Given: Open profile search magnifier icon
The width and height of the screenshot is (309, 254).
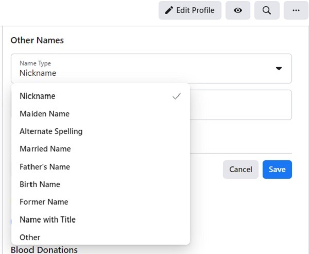Looking at the screenshot, I should [x=267, y=10].
